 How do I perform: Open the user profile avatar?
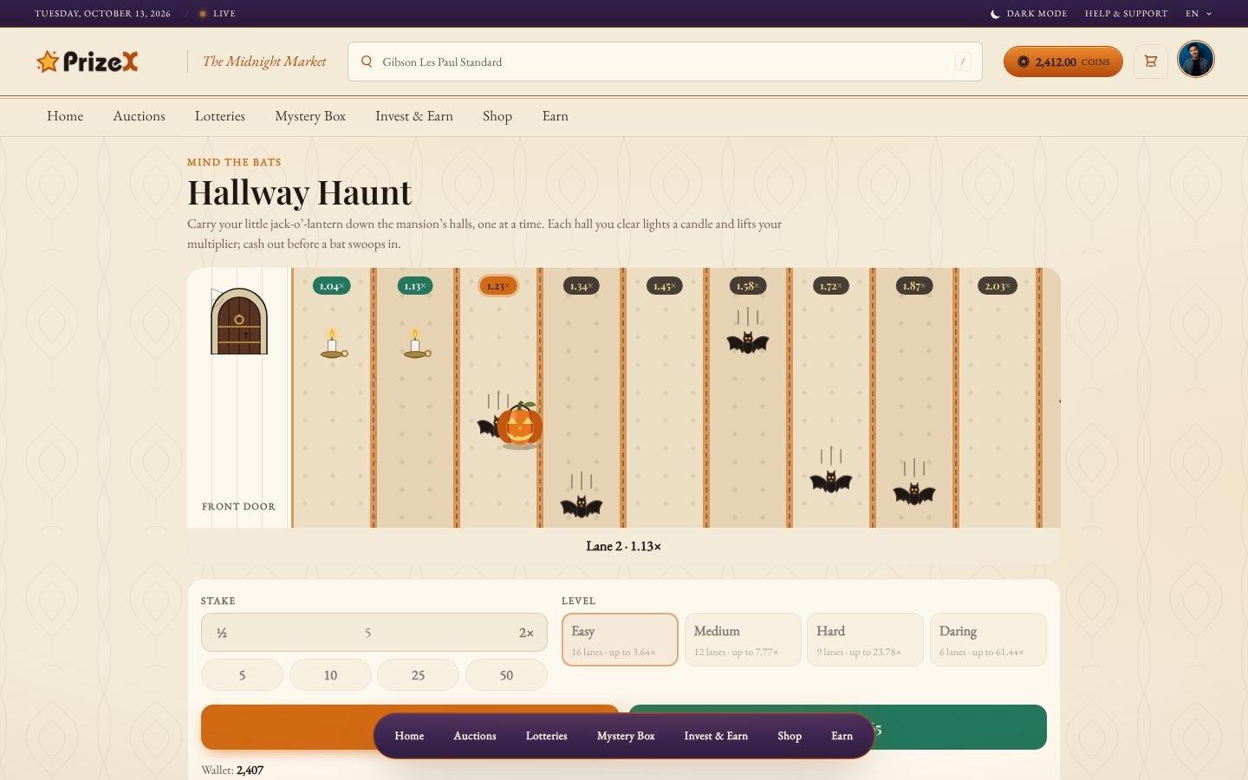(x=1196, y=60)
